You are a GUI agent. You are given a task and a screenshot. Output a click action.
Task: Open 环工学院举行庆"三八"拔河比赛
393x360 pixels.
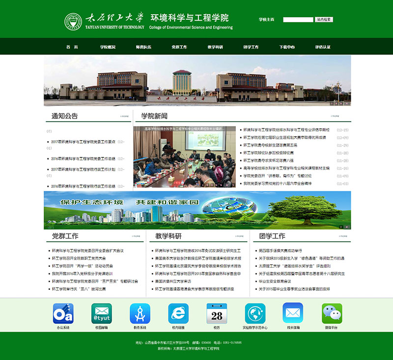[79, 289]
